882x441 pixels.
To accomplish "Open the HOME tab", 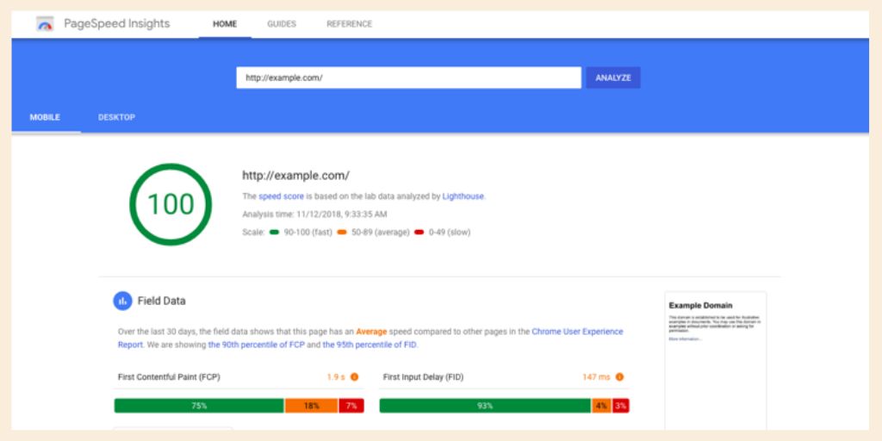I will pos(225,24).
